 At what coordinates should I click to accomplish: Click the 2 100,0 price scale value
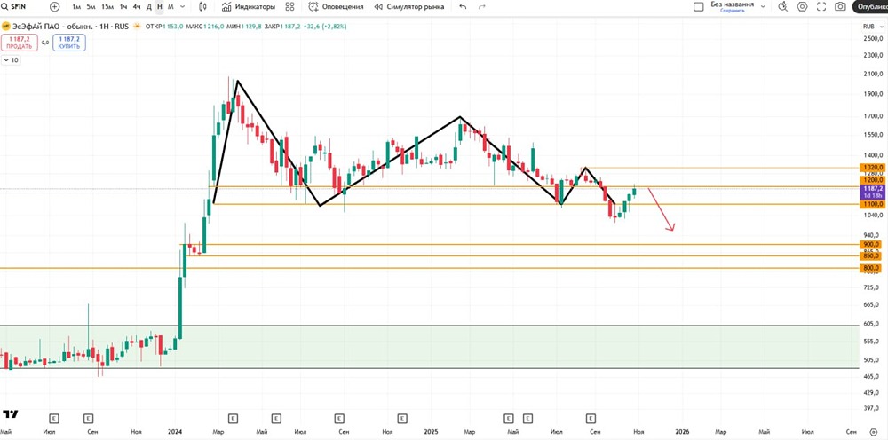[873, 74]
